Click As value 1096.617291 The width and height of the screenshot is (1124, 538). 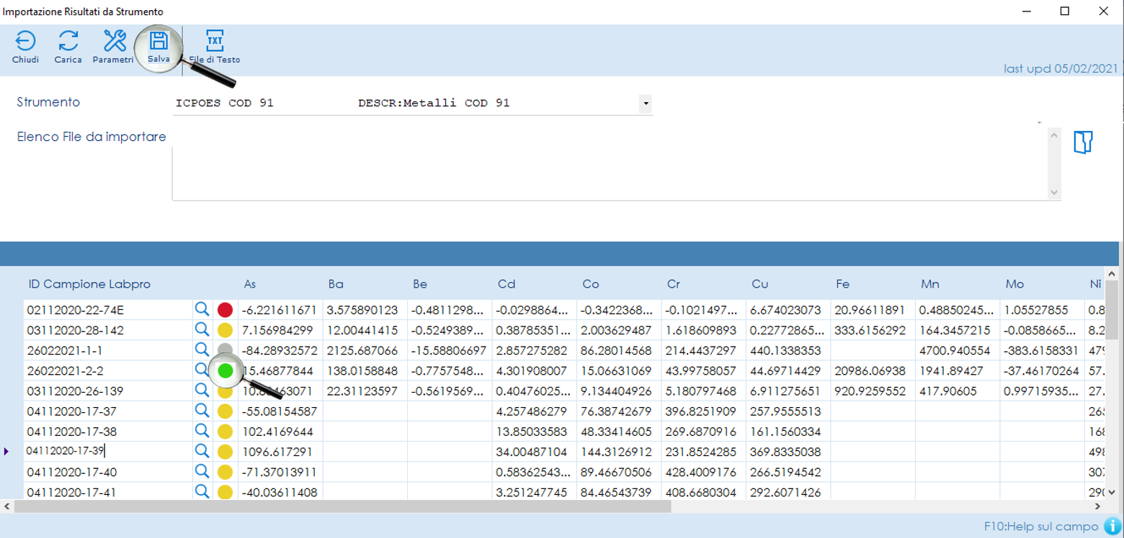click(x=281, y=452)
